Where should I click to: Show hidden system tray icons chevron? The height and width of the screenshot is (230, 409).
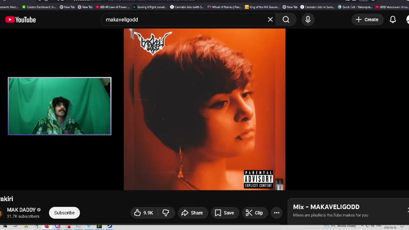(362, 226)
